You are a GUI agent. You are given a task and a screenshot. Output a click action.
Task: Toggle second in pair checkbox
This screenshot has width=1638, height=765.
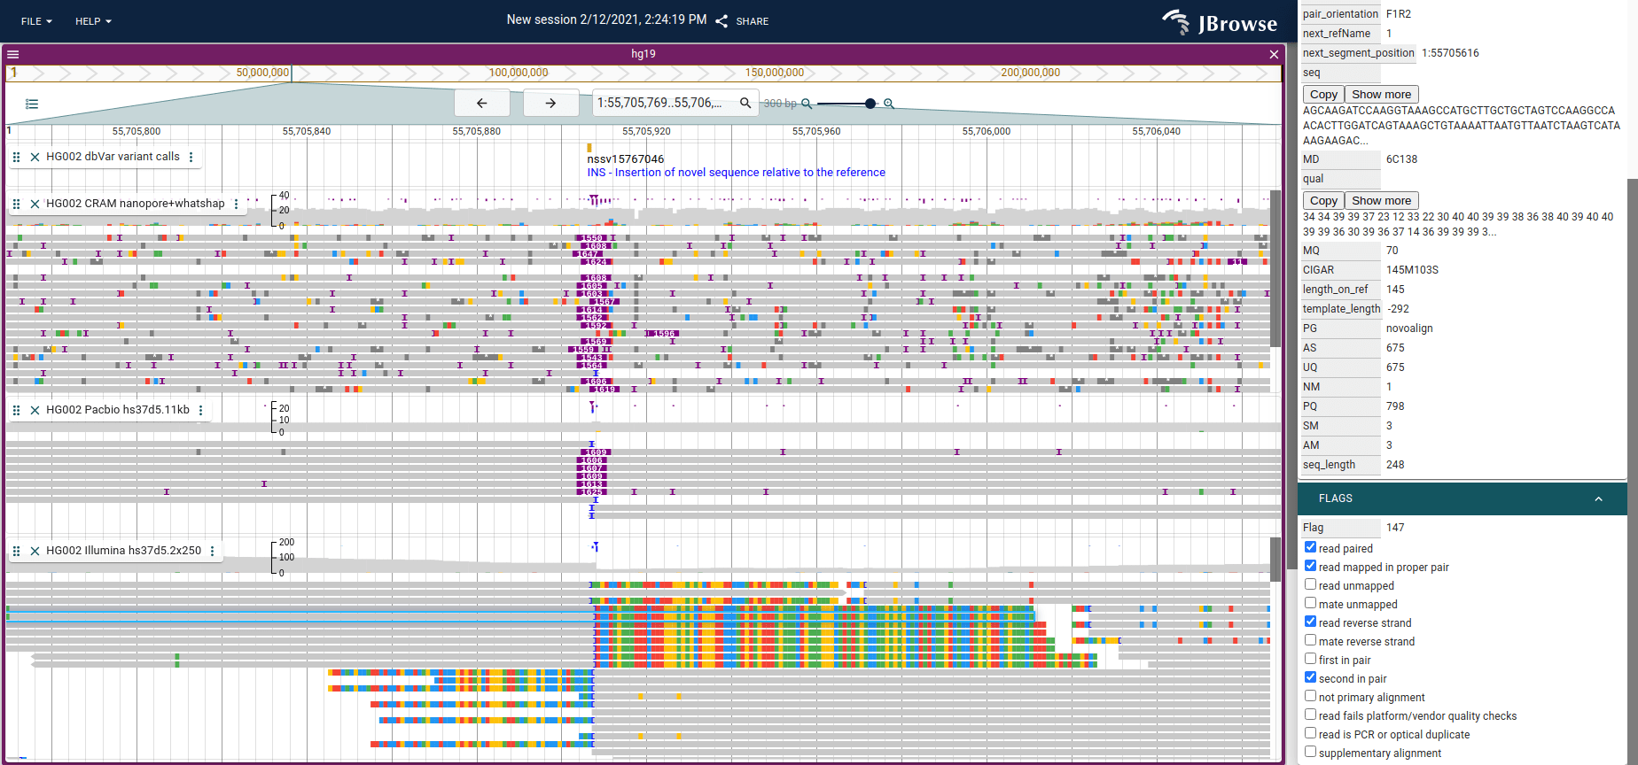point(1310,677)
